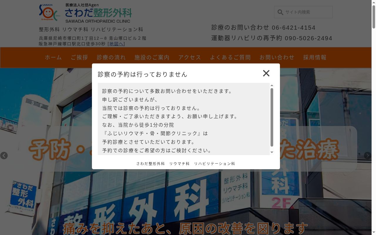Click banner caption 痛みを抑えたあと、原因の改善を図ります
This screenshot has width=376, height=235.
click(185, 229)
